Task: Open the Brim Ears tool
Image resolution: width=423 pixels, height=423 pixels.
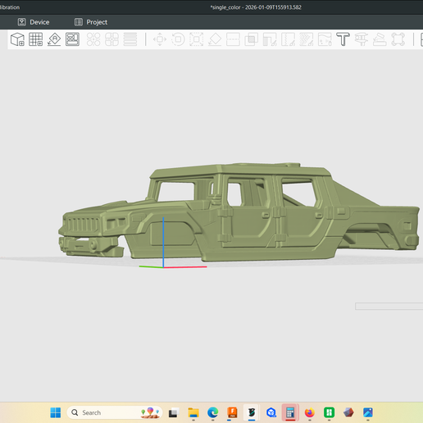Action: pyautogui.click(x=398, y=39)
